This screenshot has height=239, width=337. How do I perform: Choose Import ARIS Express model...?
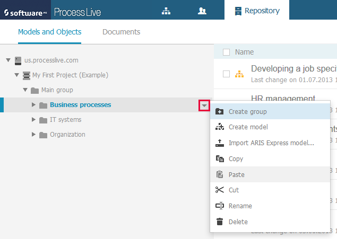click(x=270, y=143)
